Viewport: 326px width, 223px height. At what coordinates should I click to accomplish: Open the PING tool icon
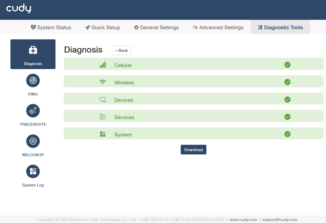coord(33,81)
